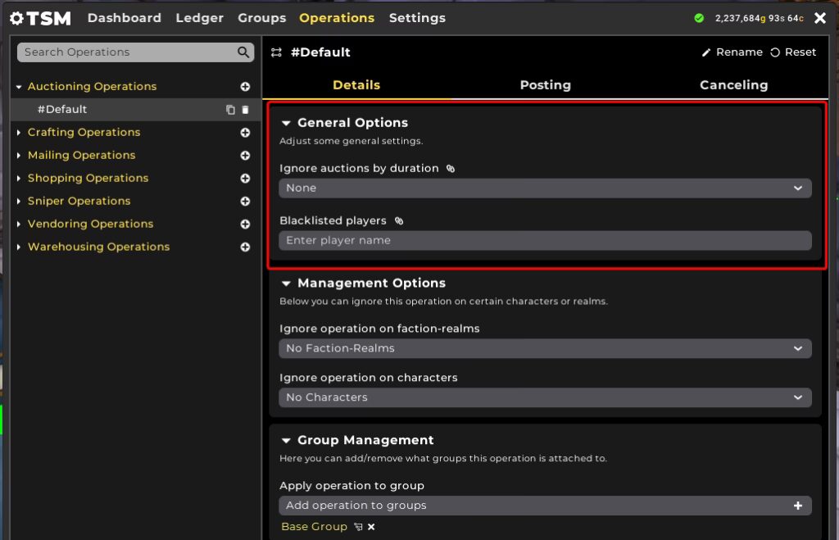The height and width of the screenshot is (540, 839).
Task: Click the Blacklisted players name field
Action: coord(545,241)
